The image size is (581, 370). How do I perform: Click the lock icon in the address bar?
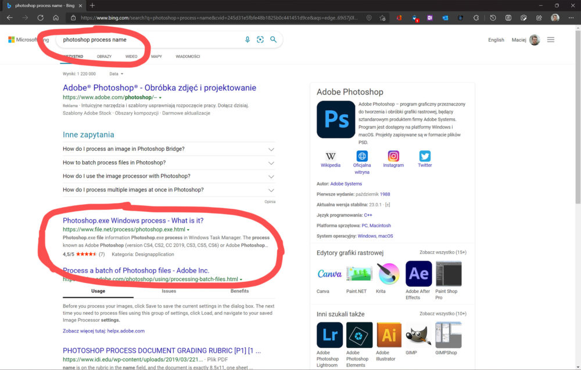coord(73,18)
